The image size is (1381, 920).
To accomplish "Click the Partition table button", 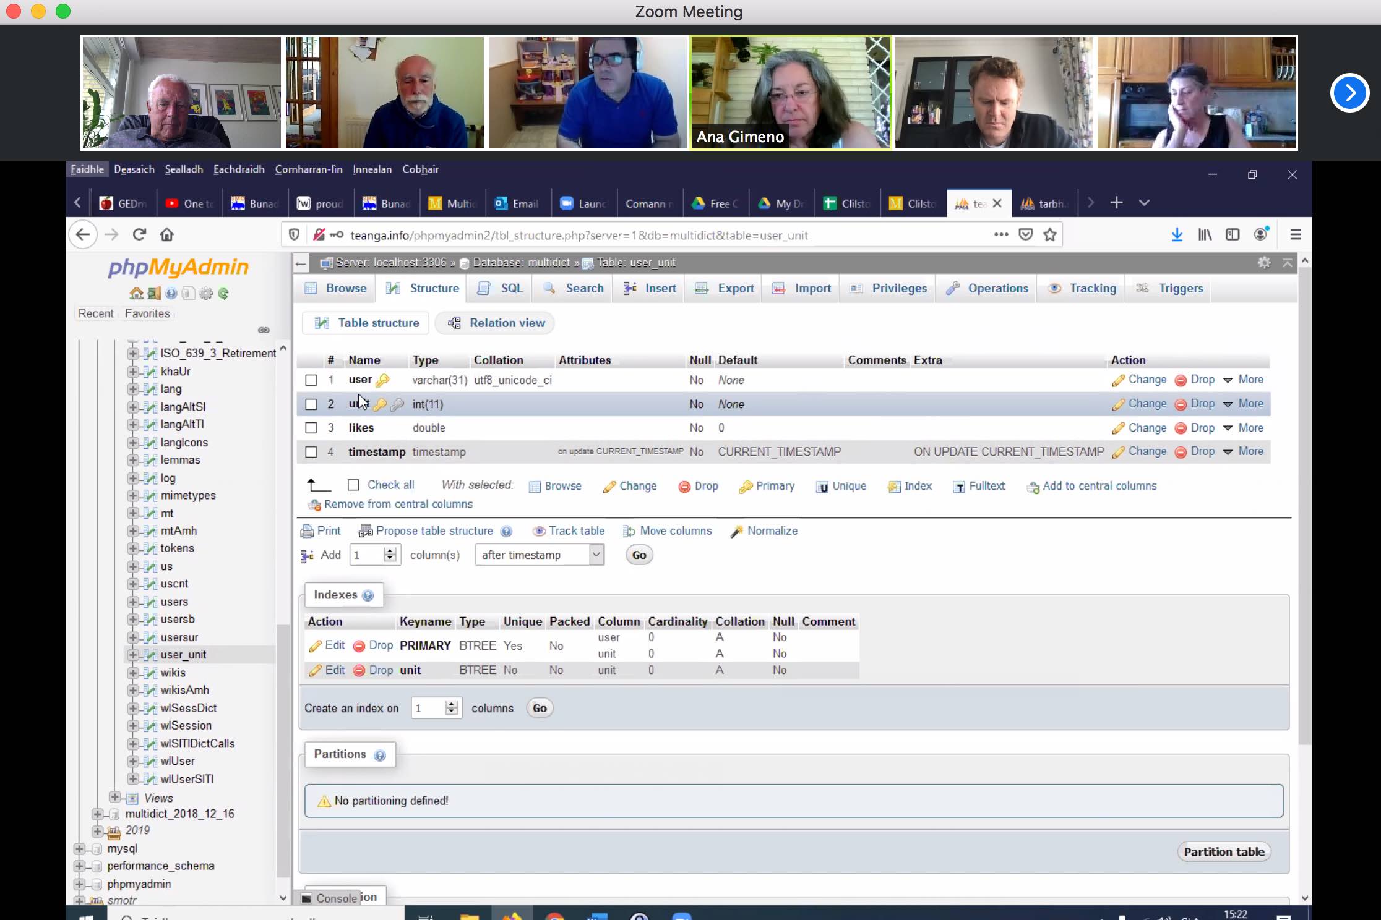I will click(x=1224, y=852).
